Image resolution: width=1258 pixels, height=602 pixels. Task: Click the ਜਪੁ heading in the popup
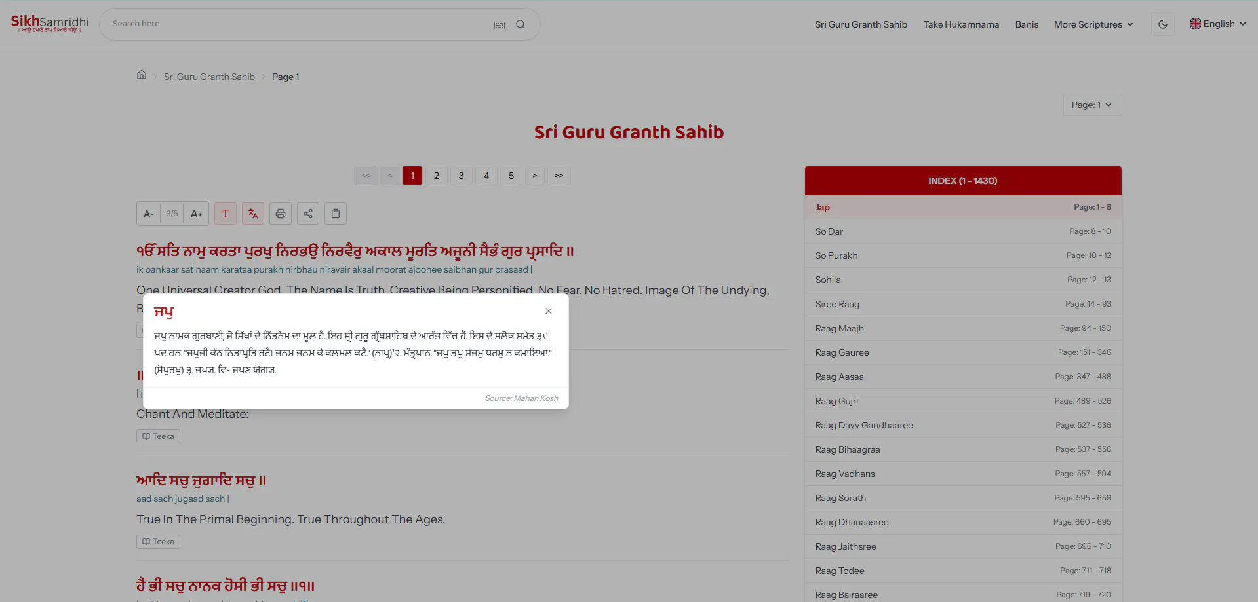pos(164,312)
